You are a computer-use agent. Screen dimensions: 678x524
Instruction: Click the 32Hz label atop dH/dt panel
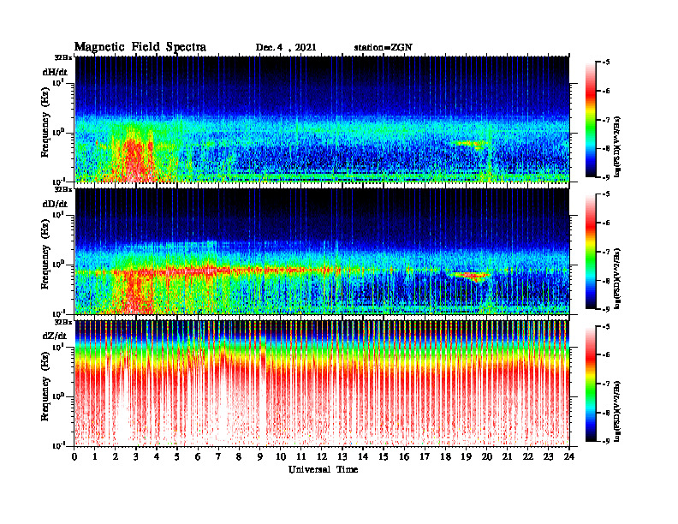pyautogui.click(x=63, y=57)
